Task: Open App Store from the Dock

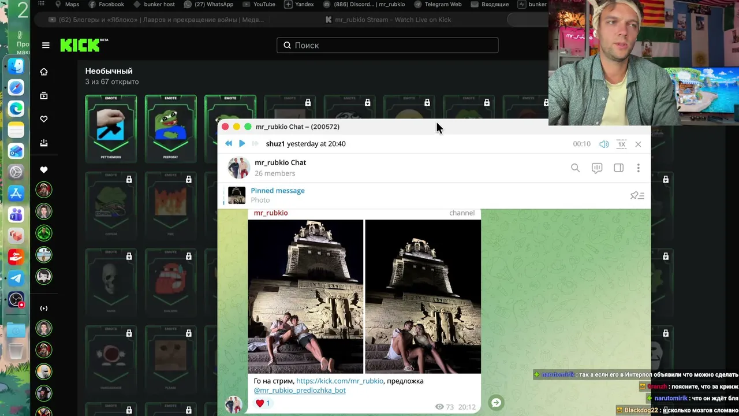Action: click(16, 194)
